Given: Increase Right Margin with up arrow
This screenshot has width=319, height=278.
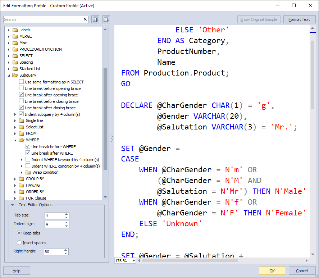Looking at the screenshot, I should click(x=65, y=250).
